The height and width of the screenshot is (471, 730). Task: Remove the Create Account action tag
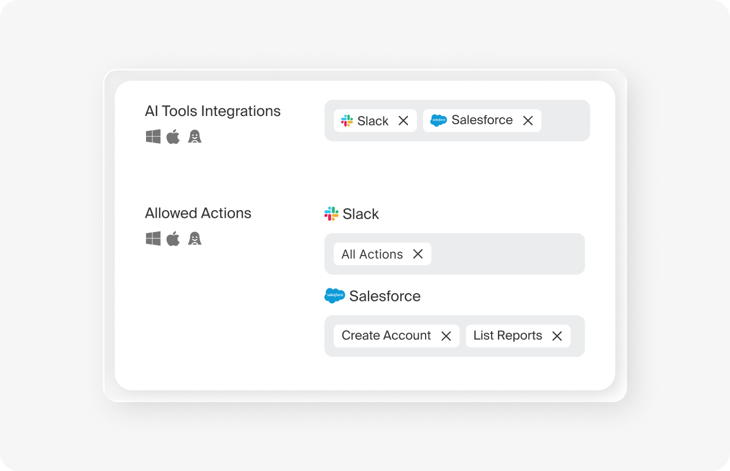click(446, 336)
